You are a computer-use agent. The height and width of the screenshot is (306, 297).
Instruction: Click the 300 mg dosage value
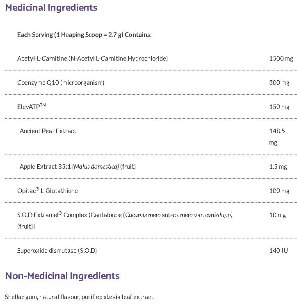click(x=279, y=83)
